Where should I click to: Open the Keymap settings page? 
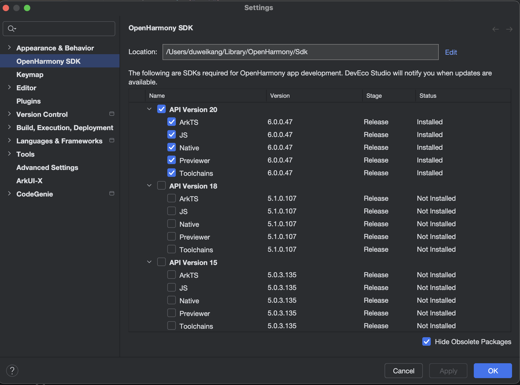click(x=30, y=75)
